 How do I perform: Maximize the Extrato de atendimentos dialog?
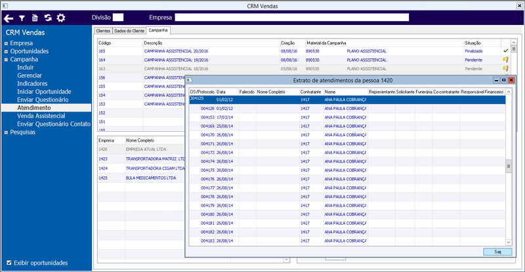tap(503, 80)
